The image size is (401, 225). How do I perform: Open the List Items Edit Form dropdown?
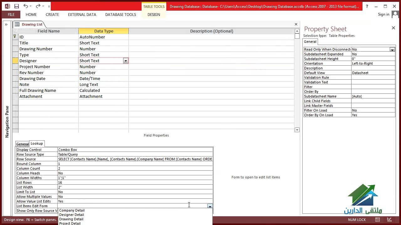[210, 206]
